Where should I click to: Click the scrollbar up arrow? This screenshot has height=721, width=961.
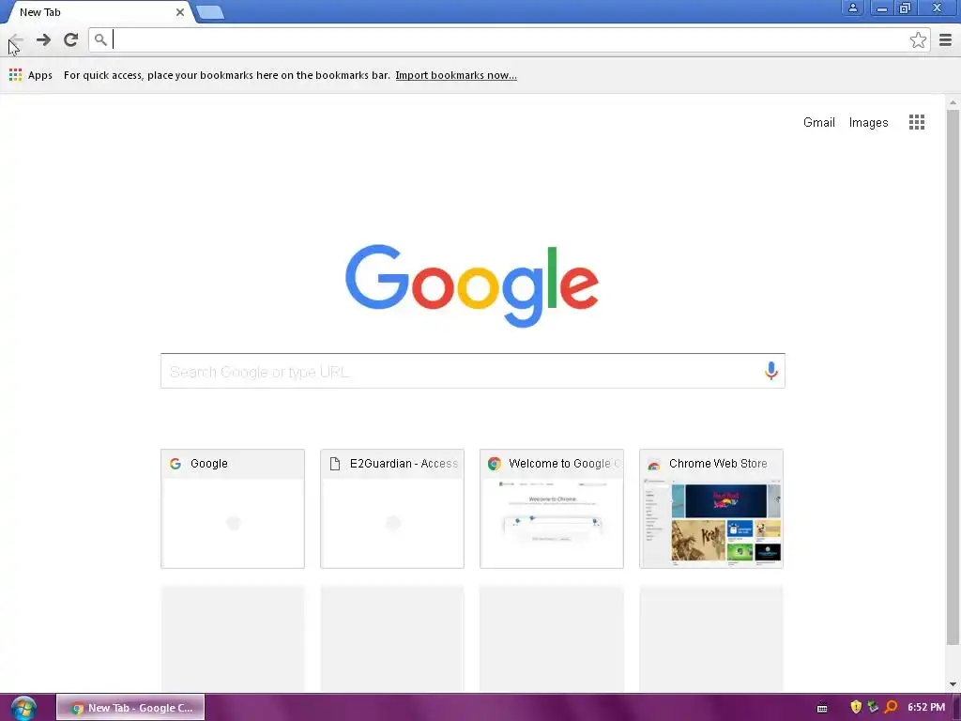coord(953,102)
